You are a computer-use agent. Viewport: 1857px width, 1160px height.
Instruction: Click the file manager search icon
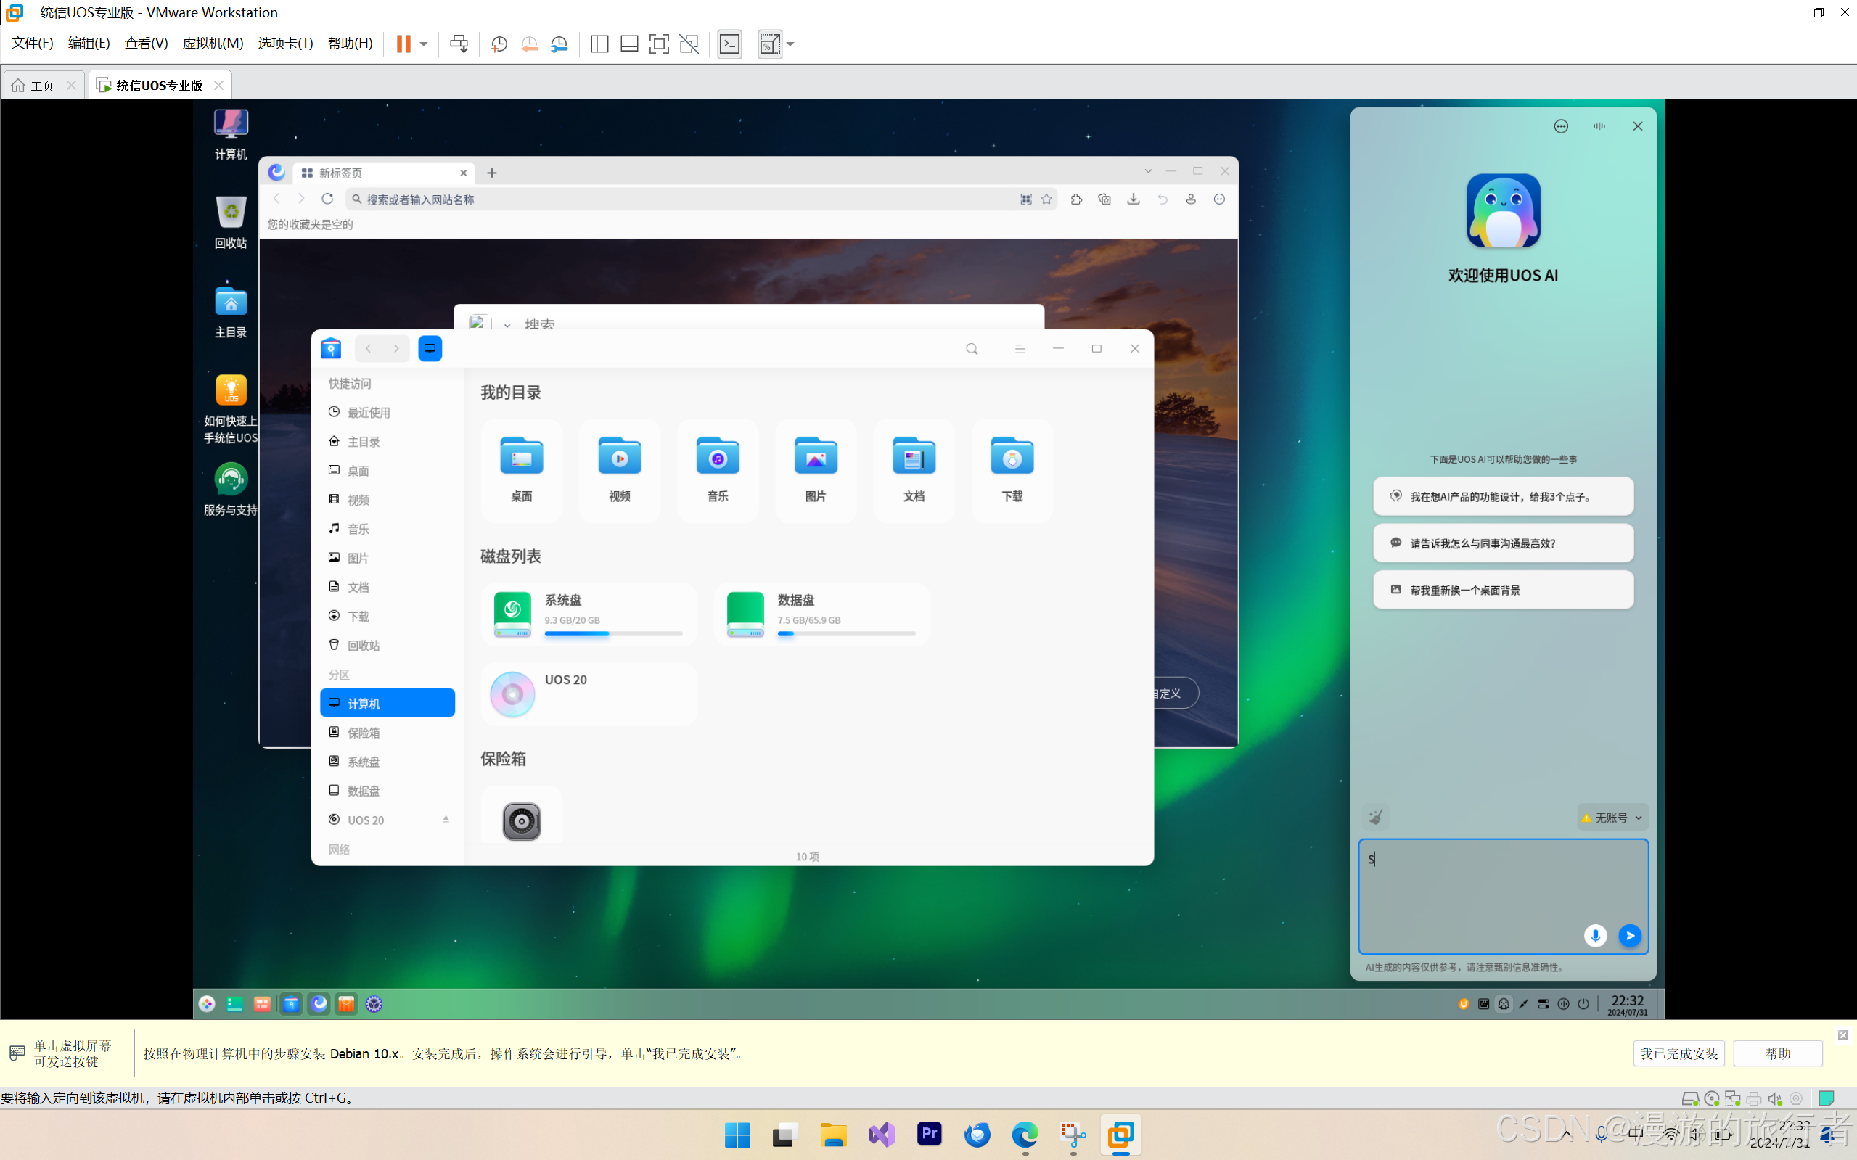[x=972, y=349]
